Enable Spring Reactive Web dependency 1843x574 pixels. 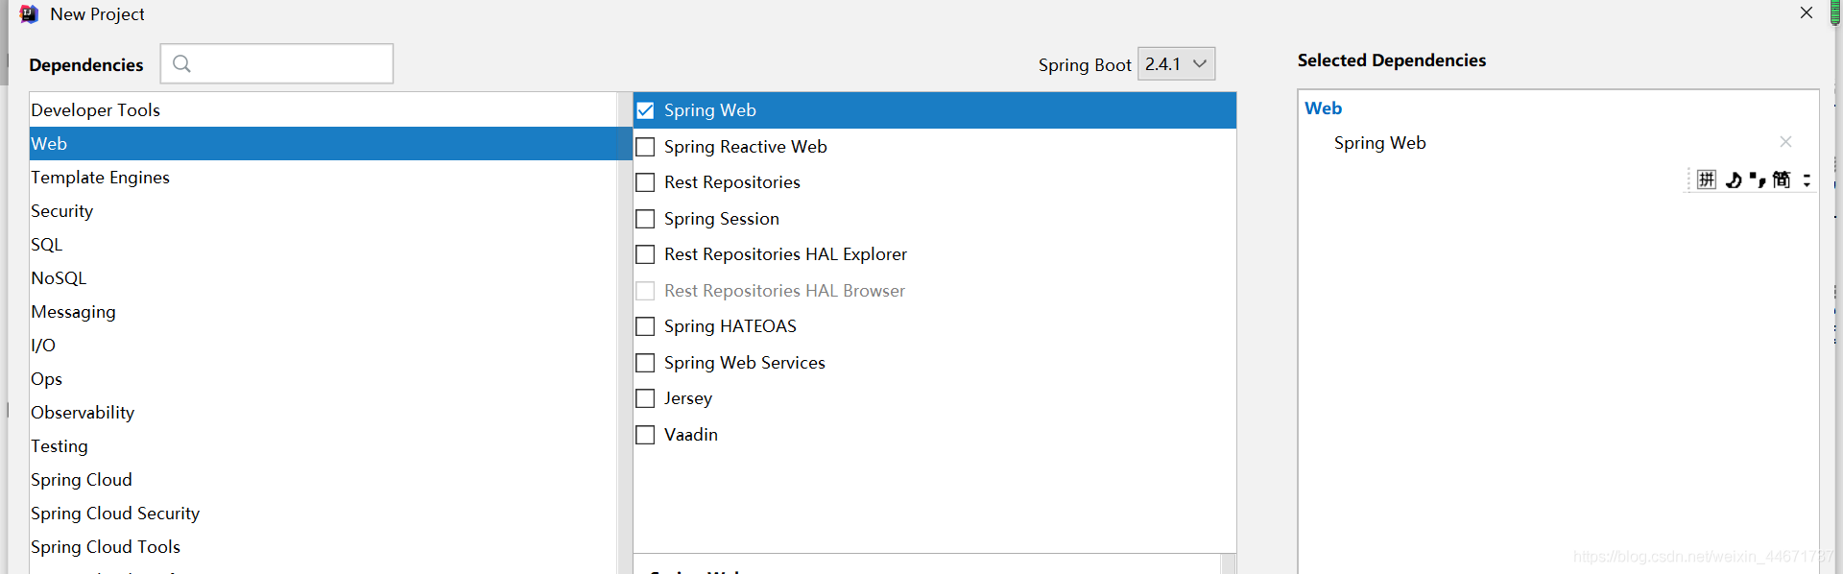(645, 147)
